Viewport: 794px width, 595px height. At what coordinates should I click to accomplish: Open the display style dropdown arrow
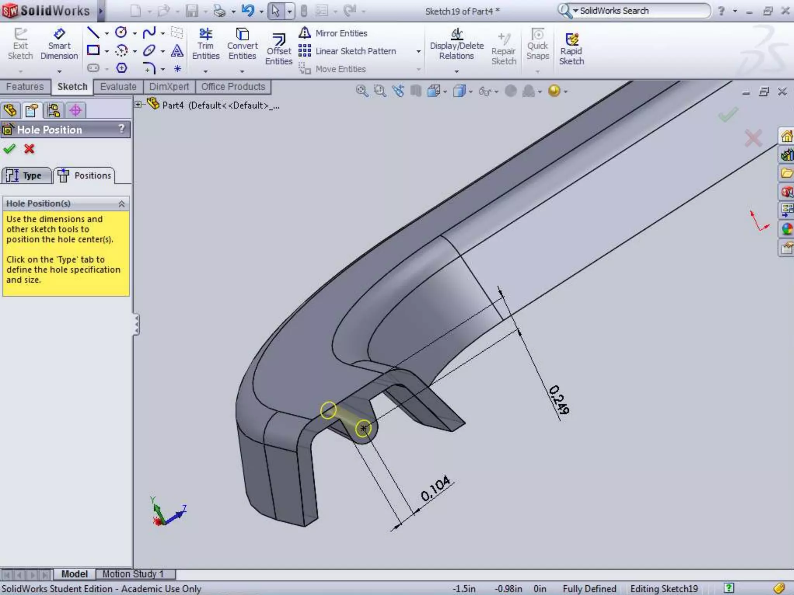click(471, 92)
